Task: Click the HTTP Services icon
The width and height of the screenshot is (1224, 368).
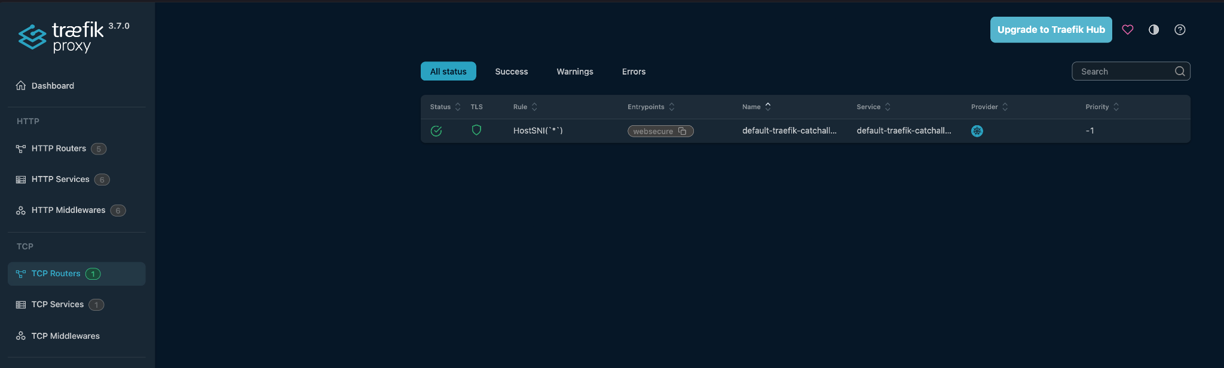Action: (x=21, y=180)
